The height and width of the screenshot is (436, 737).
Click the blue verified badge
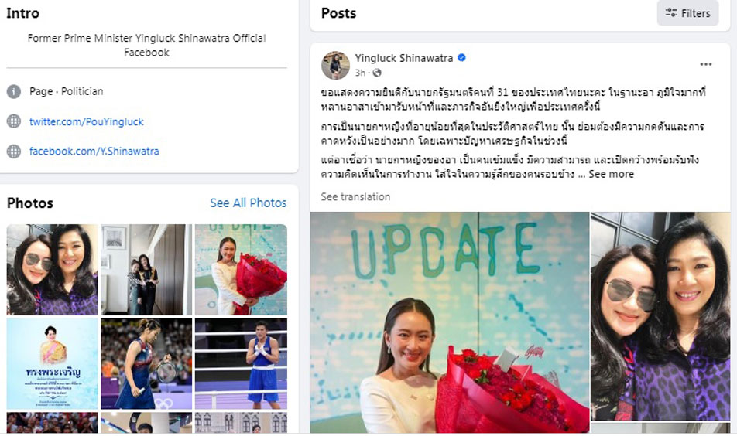(x=461, y=58)
